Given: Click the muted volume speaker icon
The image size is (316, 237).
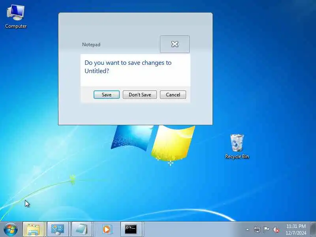Looking at the screenshot, I should pos(276,229).
